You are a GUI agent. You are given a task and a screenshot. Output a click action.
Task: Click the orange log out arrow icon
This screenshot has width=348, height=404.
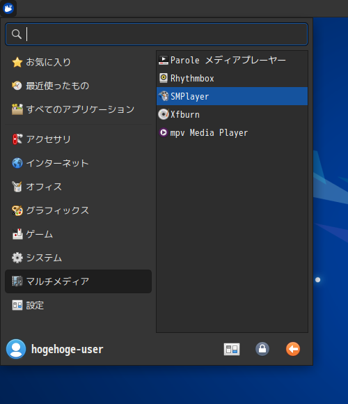293,349
